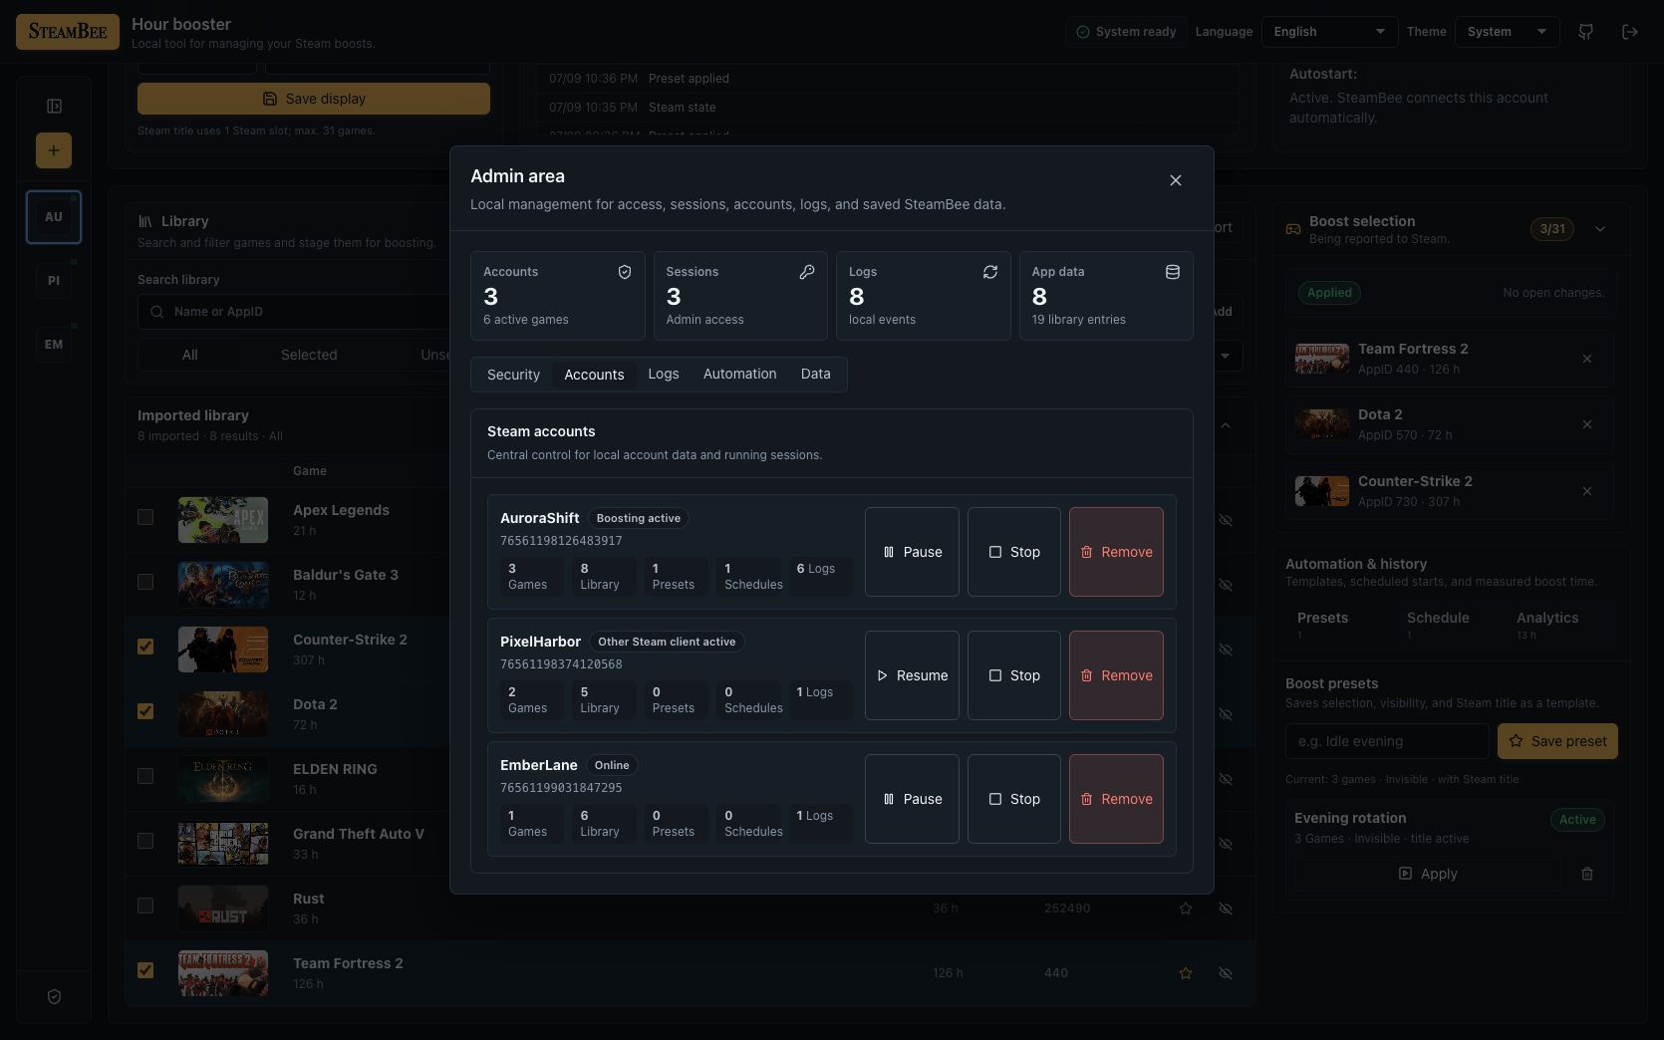Select the PI account avatar in sidebar
This screenshot has width=1664, height=1040.
click(54, 281)
